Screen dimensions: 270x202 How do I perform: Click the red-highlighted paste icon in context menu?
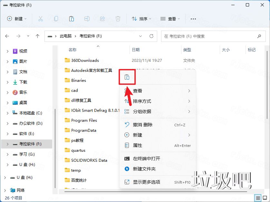[127, 77]
